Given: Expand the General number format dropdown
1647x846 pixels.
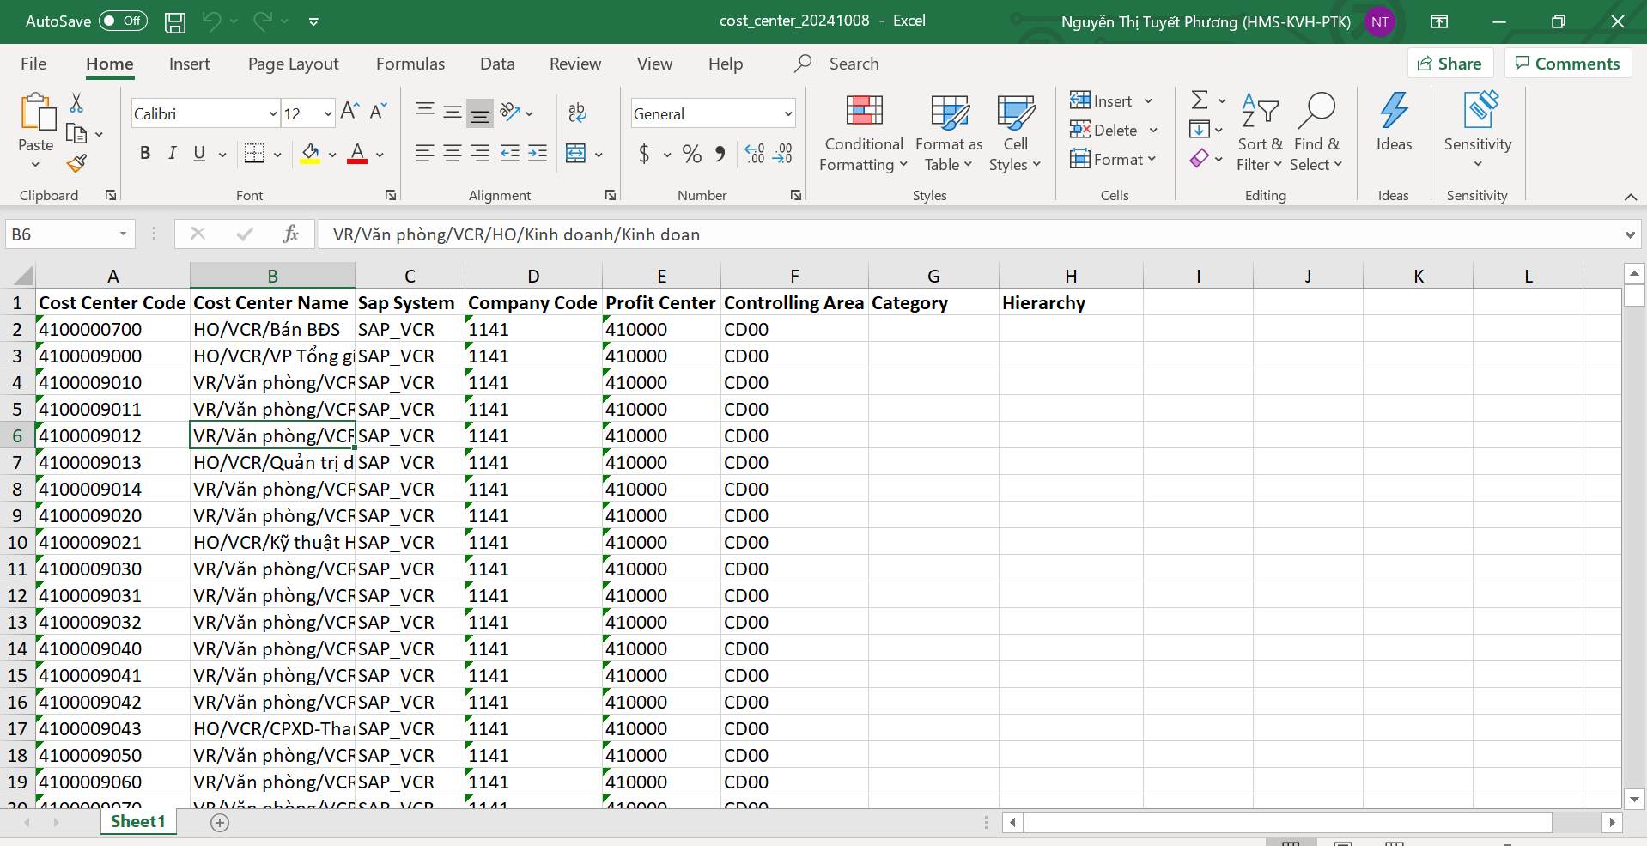Looking at the screenshot, I should coord(787,113).
